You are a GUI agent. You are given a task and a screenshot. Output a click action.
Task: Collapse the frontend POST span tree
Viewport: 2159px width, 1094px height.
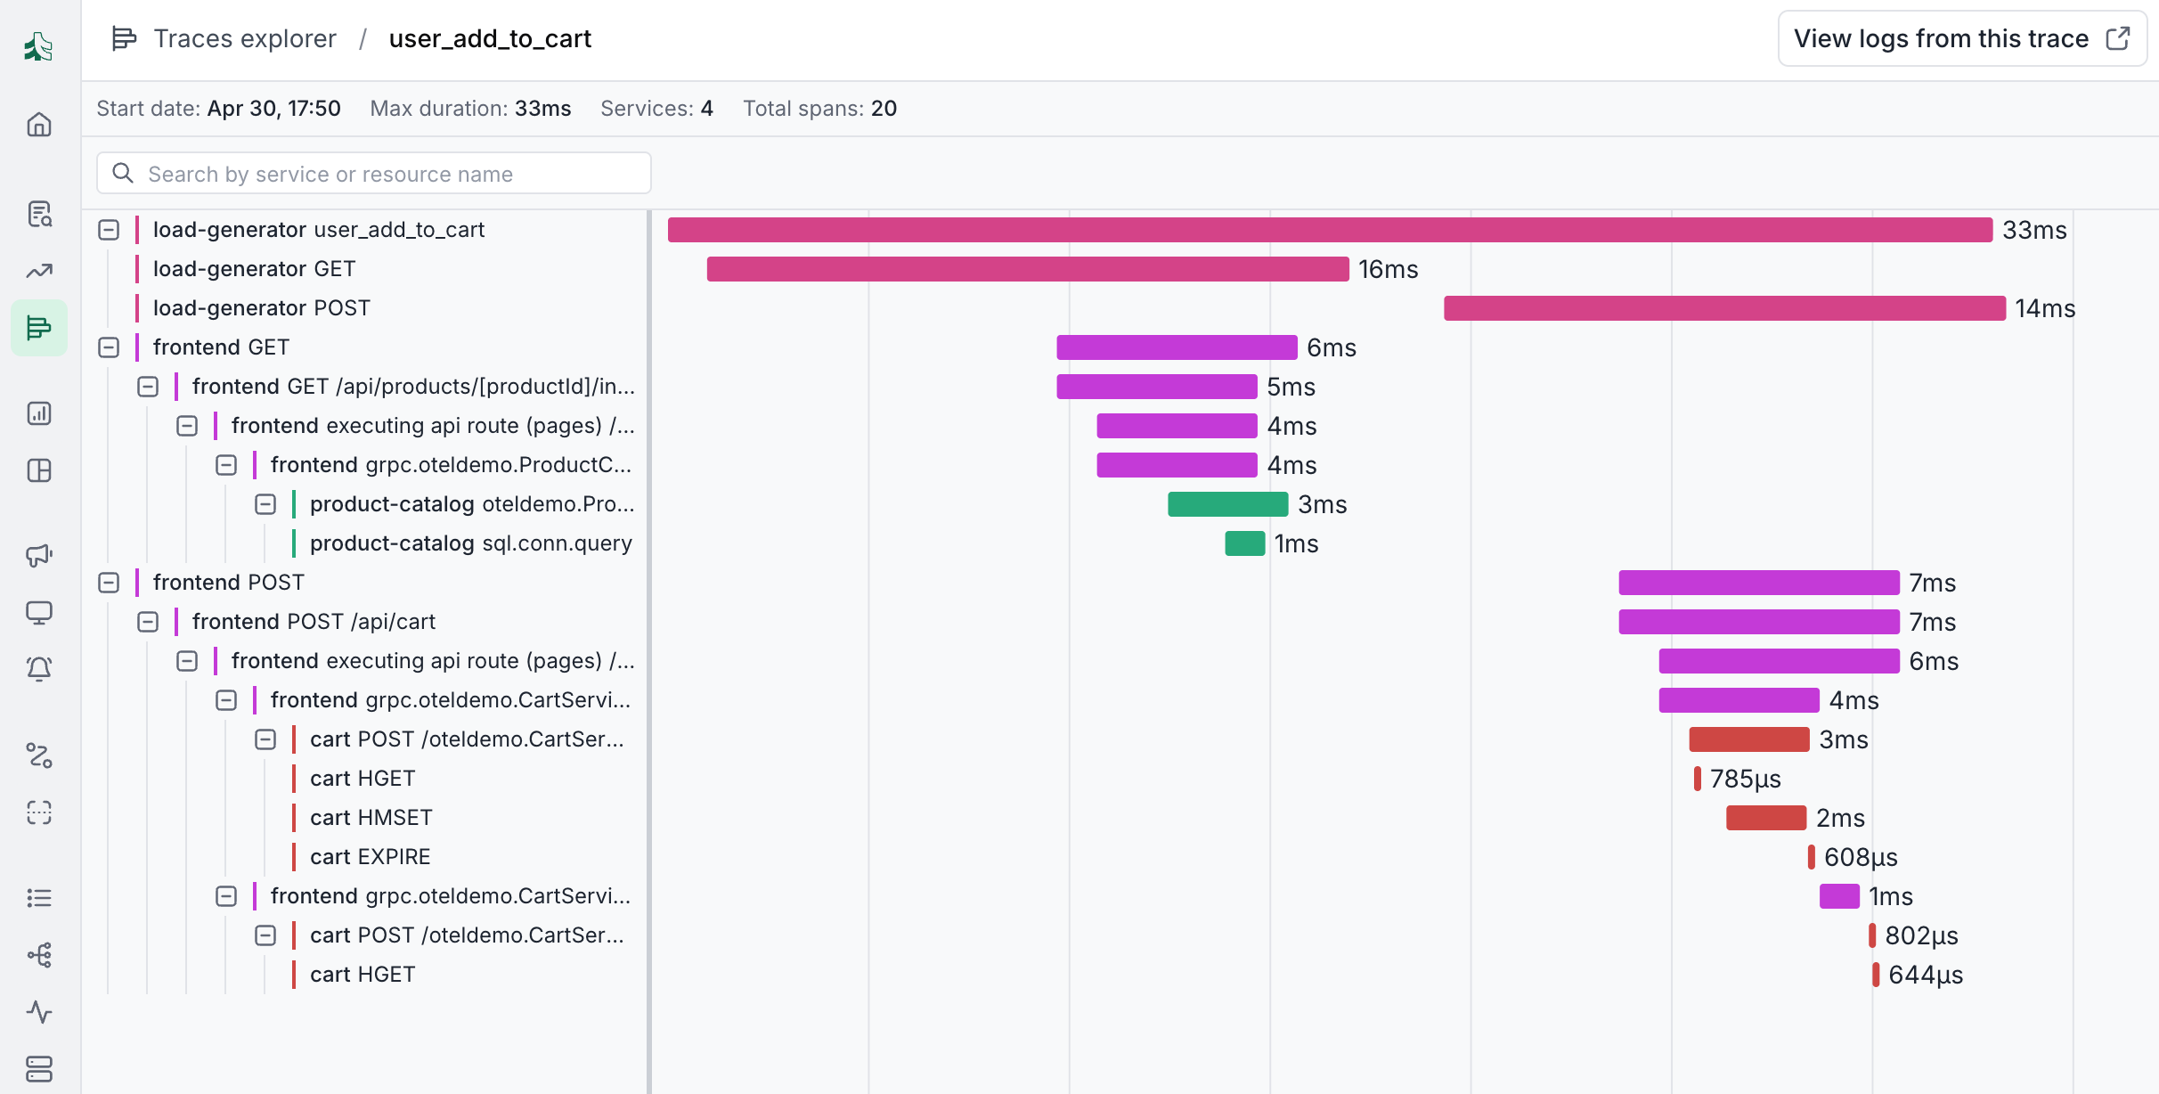[109, 583]
